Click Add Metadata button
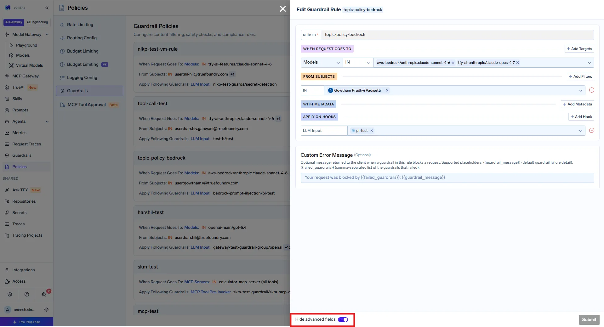This screenshot has width=604, height=327. coord(577,104)
